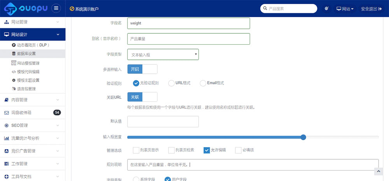Expand the 工作管理 chevron

58,164
